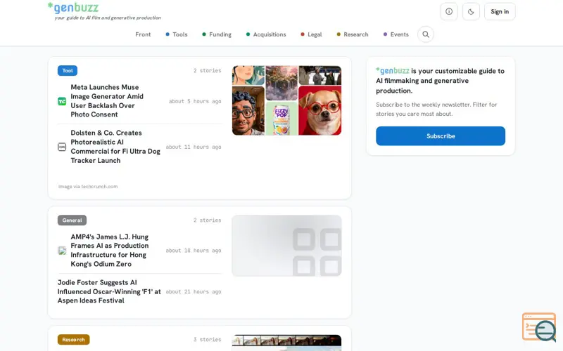Click the blue Tool tag badge
The height and width of the screenshot is (351, 563).
68,71
